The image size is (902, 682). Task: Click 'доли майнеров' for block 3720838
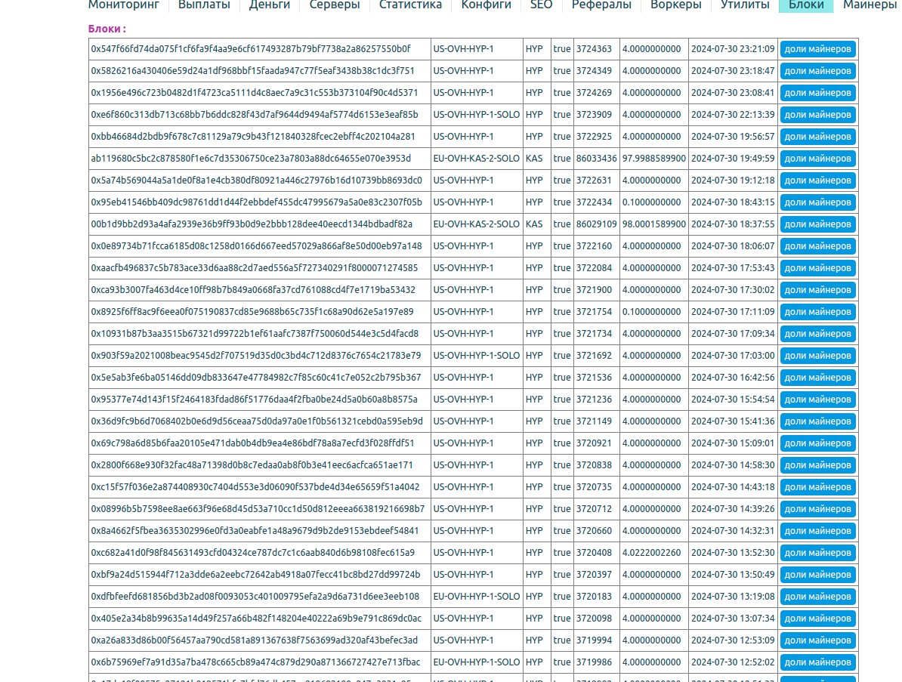click(x=817, y=465)
